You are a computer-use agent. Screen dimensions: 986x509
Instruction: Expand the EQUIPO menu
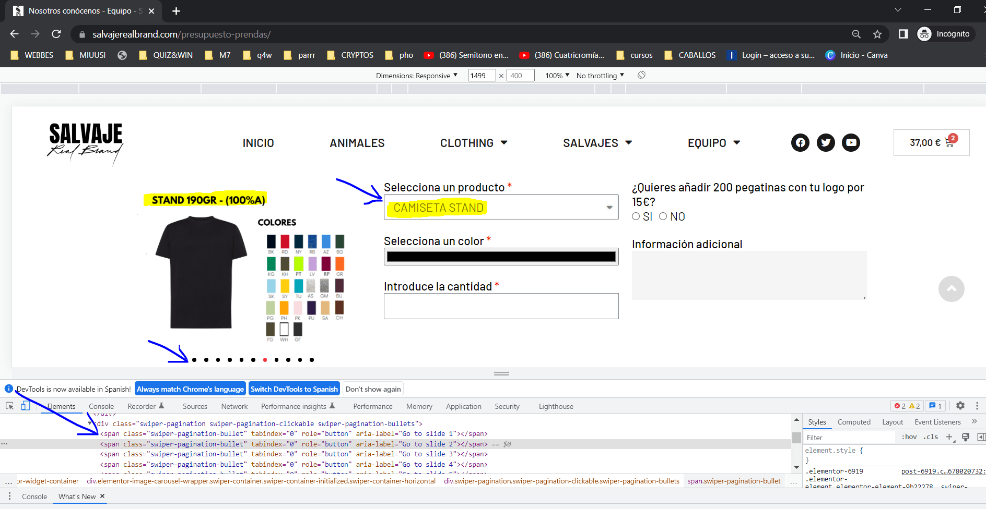tap(714, 143)
